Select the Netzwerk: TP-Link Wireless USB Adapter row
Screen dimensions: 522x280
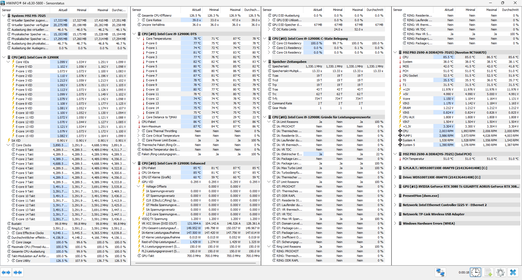click(457, 214)
